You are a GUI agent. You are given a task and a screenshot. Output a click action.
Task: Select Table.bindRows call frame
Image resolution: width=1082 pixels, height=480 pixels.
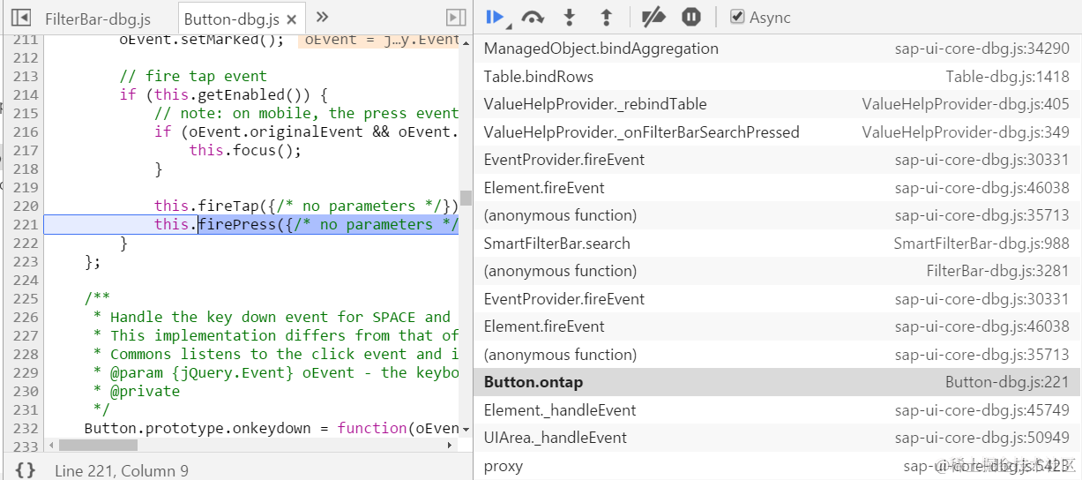tap(777, 77)
